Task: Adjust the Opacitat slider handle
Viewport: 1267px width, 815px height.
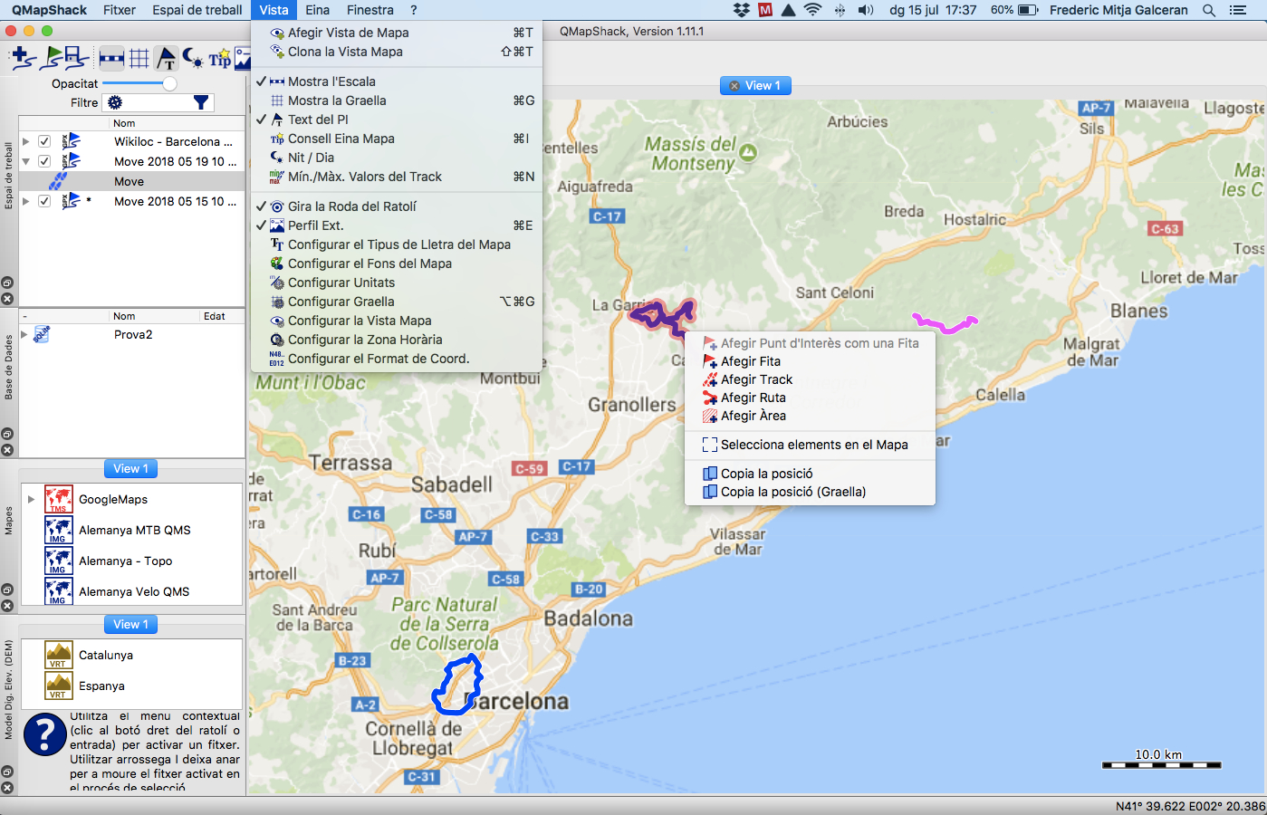Action: [169, 83]
